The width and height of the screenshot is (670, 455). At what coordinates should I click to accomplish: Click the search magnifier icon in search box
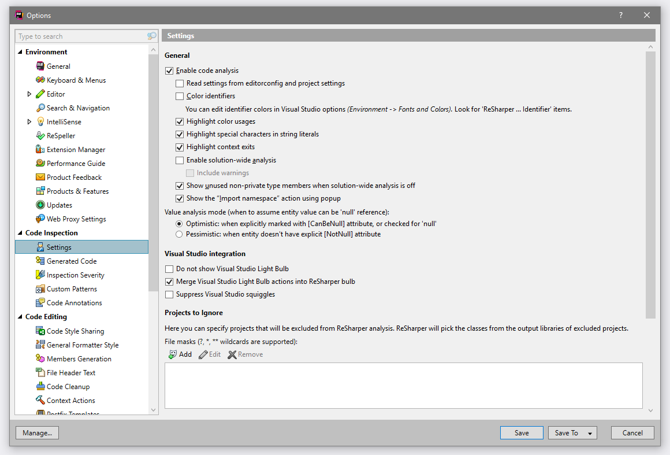[x=151, y=36]
